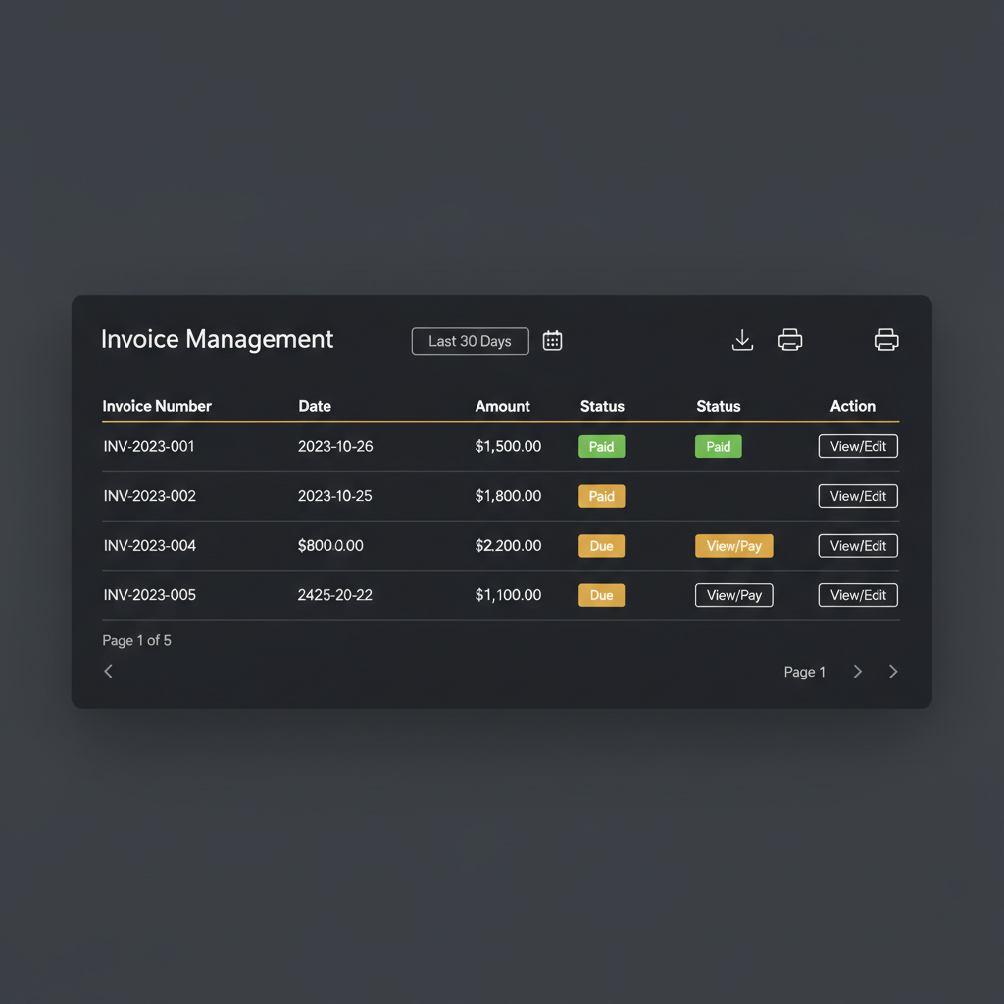Image resolution: width=1004 pixels, height=1004 pixels.
Task: Sort by Amount column header
Action: [x=503, y=406]
